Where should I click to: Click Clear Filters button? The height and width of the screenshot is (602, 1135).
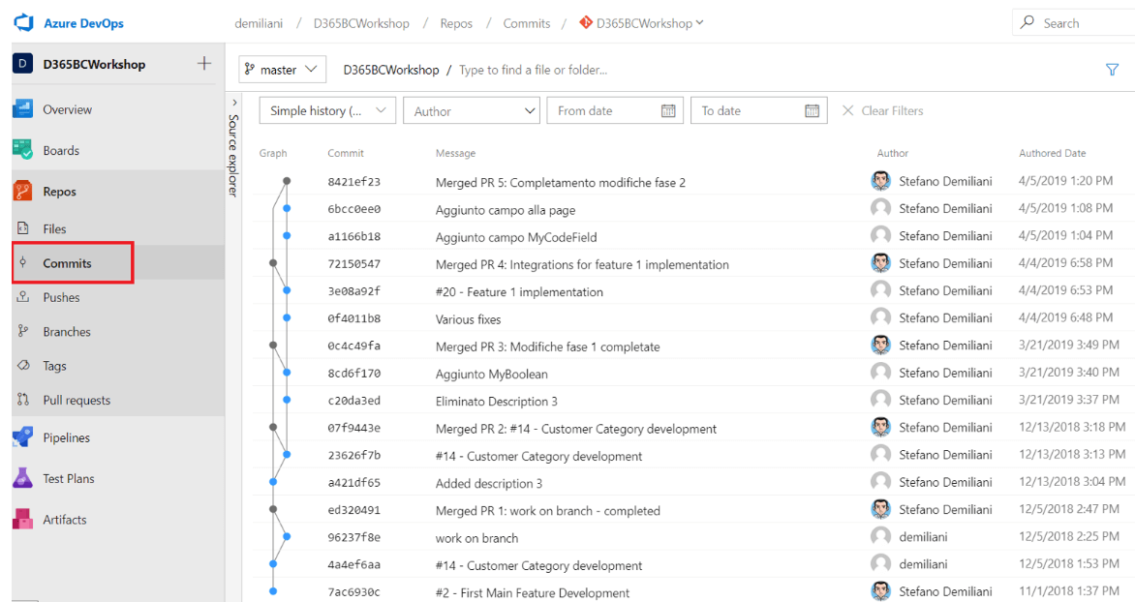click(x=882, y=110)
